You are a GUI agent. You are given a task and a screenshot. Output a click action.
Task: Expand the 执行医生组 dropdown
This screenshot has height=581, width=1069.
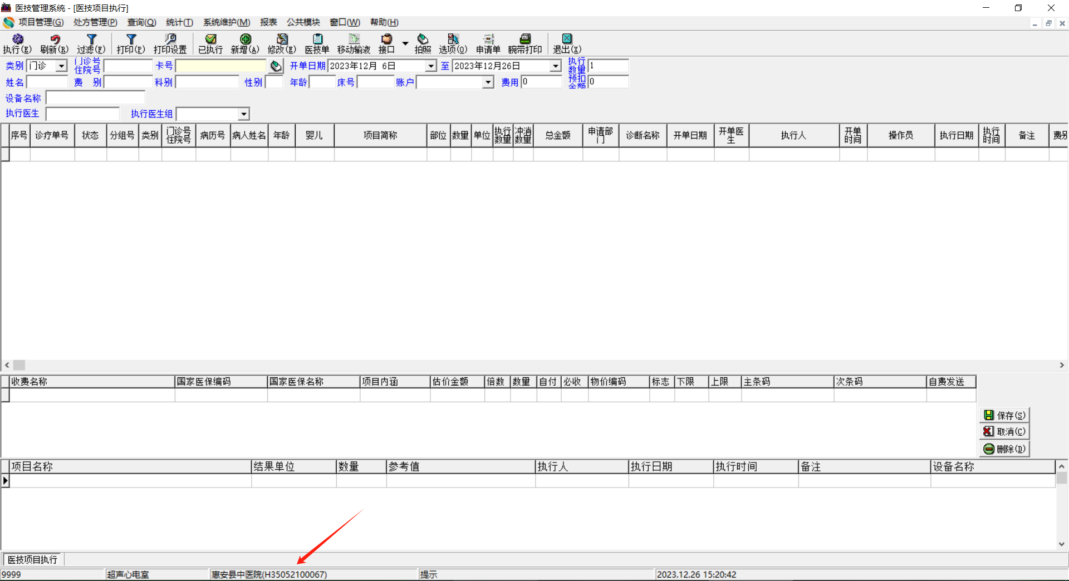pyautogui.click(x=244, y=114)
